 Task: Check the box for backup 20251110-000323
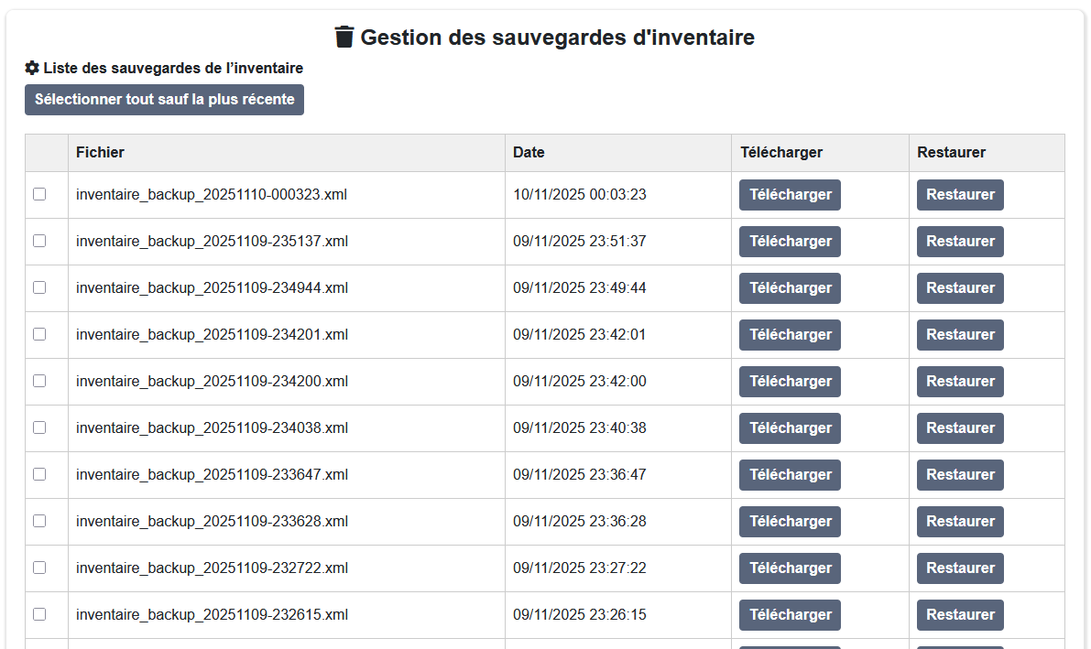click(39, 194)
